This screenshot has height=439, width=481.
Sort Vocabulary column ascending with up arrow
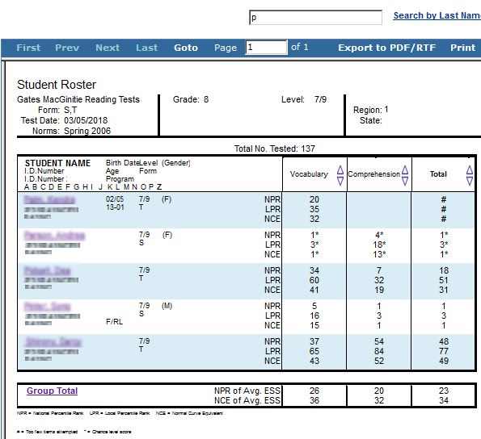point(340,170)
